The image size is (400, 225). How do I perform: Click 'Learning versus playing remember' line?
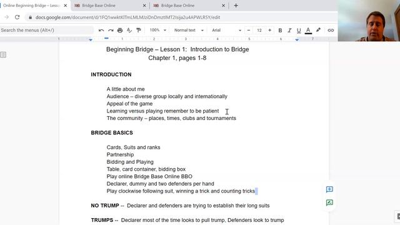tap(162, 111)
